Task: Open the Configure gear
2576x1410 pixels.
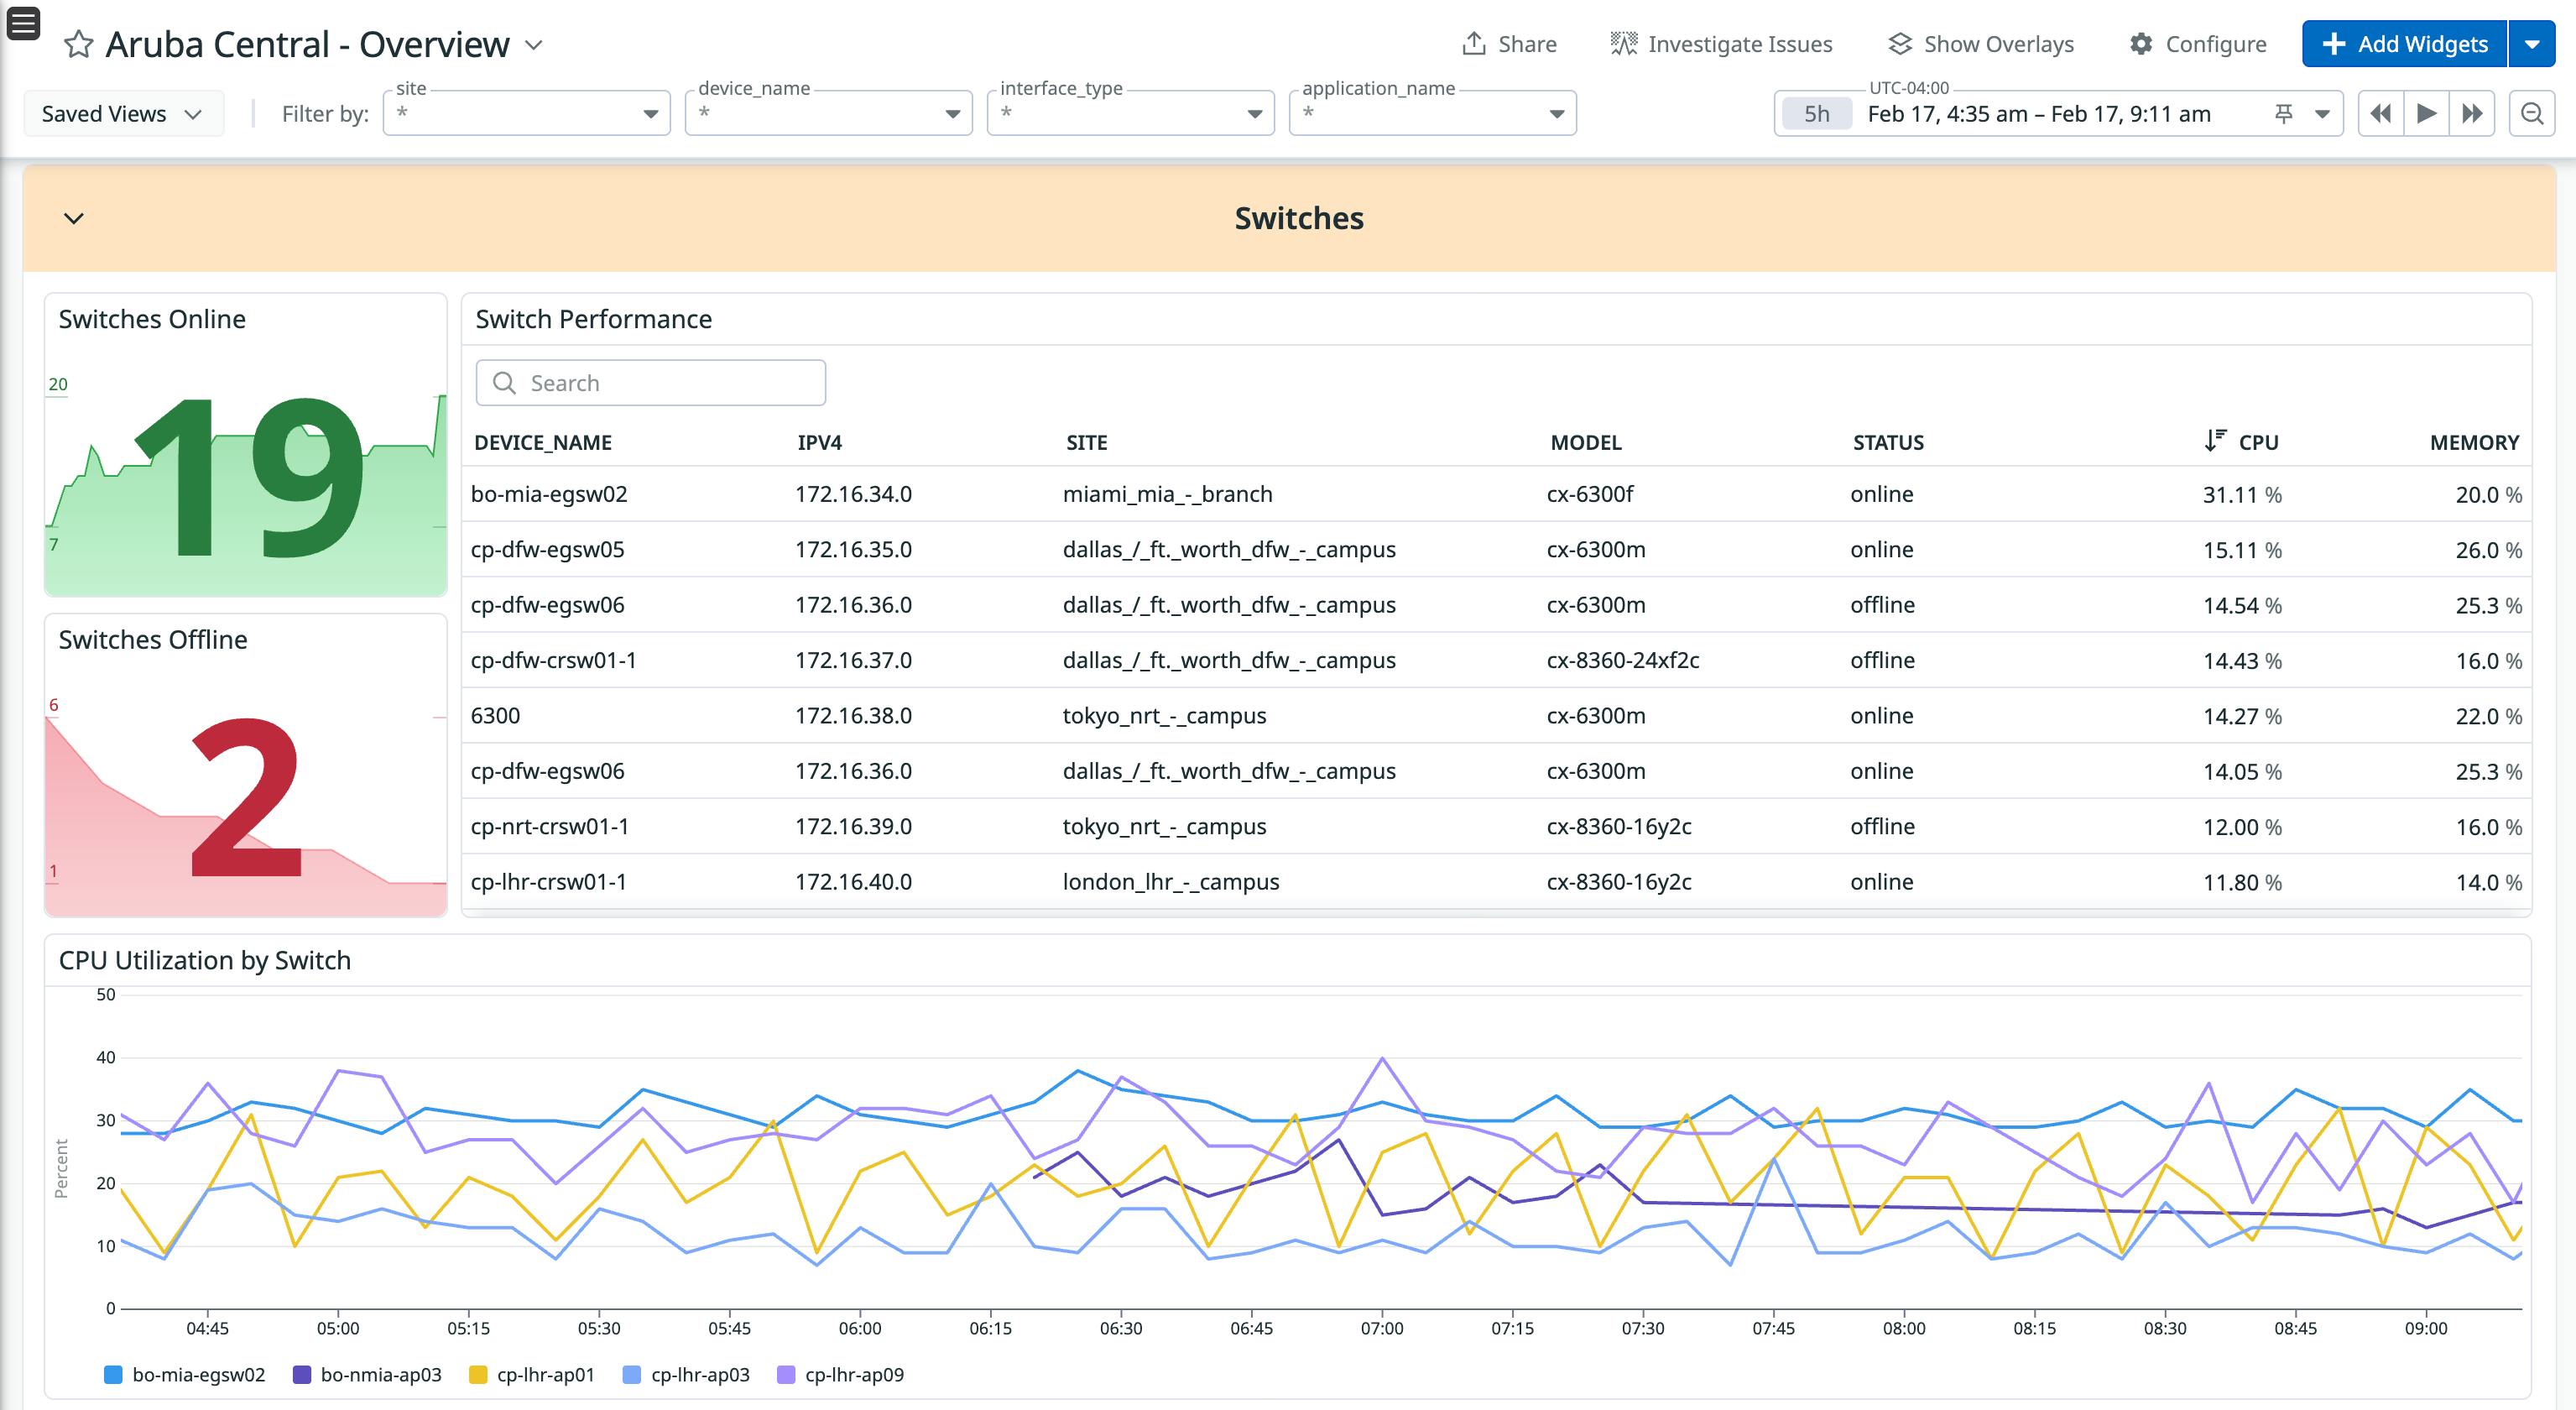Action: tap(2141, 43)
